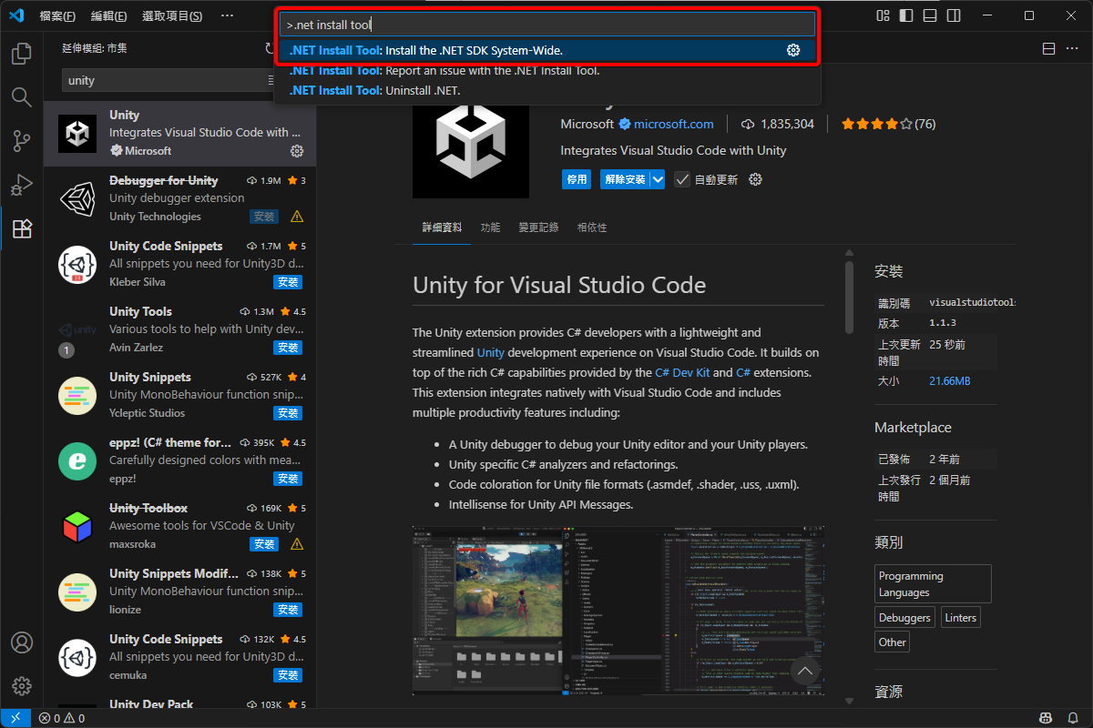The height and width of the screenshot is (728, 1093).
Task: Open the editor more actions (...) menu
Action: pos(1072,48)
